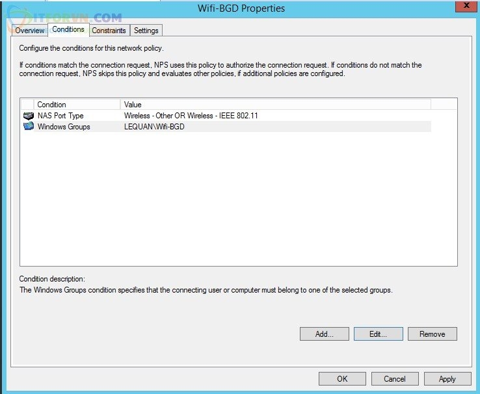Select the NAS Port Type row label
Screen dimensions: 480x394
pyautogui.click(x=60, y=116)
